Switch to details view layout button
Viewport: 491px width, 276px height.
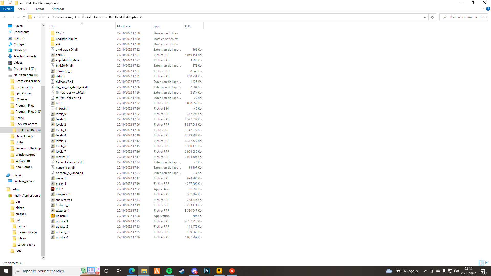point(482,263)
